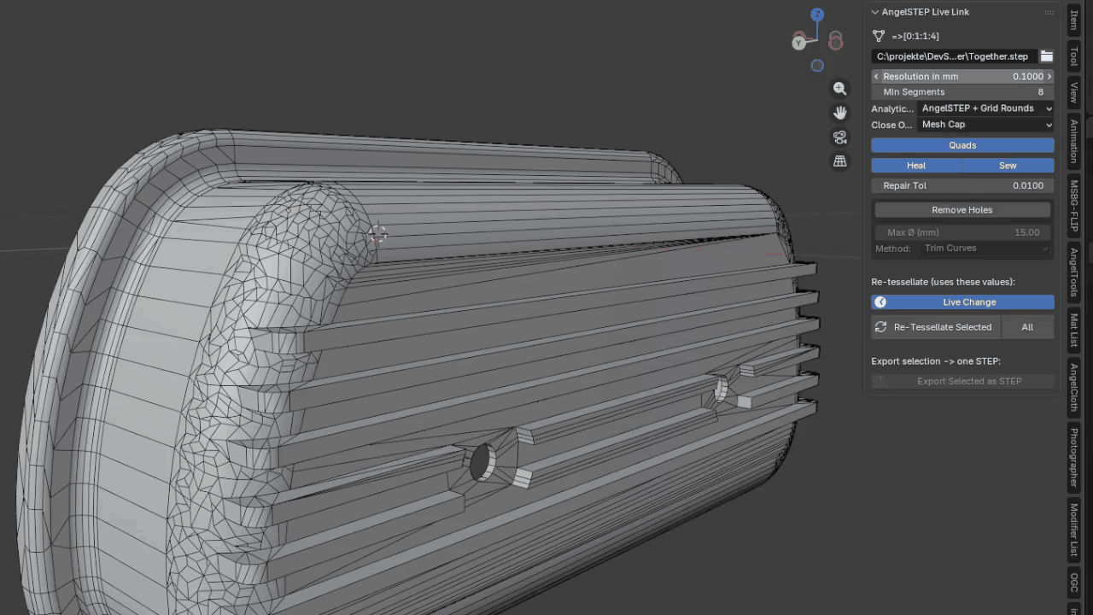Open the Tool sidebar tab
The width and height of the screenshot is (1093, 615).
click(1074, 56)
